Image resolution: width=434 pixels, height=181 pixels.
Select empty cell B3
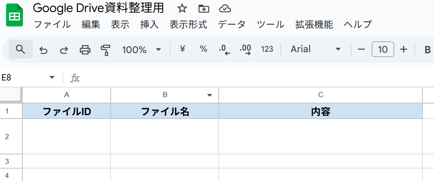(165, 161)
